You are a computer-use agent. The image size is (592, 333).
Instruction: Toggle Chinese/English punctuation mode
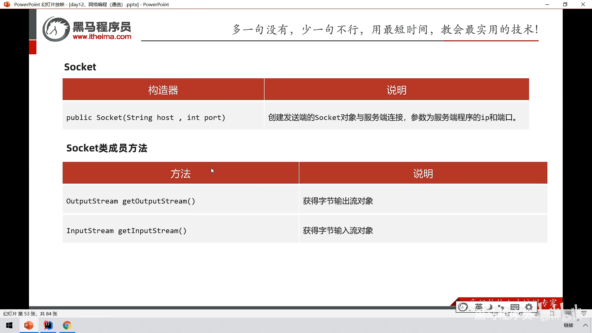pyautogui.click(x=501, y=307)
